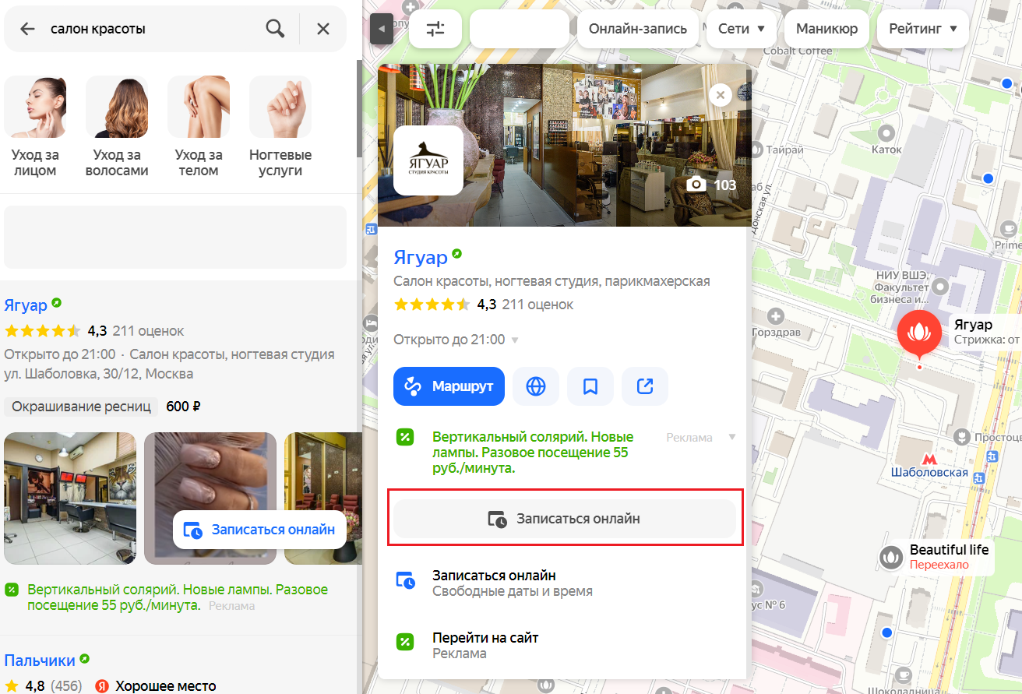Open the filters settings icon button
1022x694 pixels.
(435, 29)
